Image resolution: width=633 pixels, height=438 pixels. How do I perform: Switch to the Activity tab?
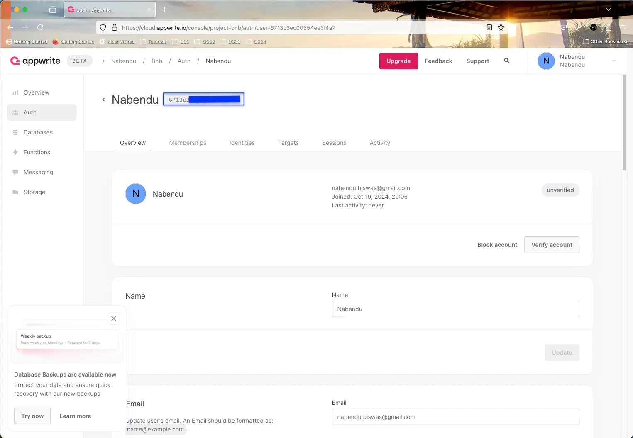pos(380,143)
